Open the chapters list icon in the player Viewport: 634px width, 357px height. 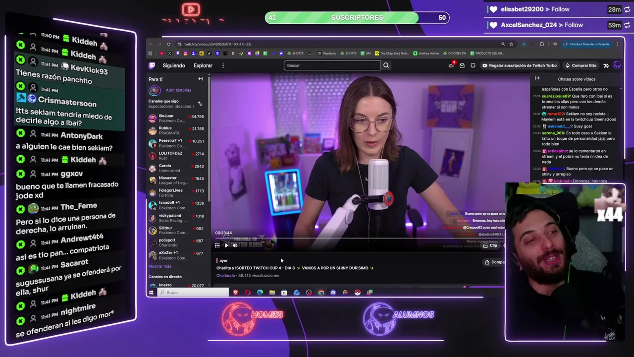point(217,245)
